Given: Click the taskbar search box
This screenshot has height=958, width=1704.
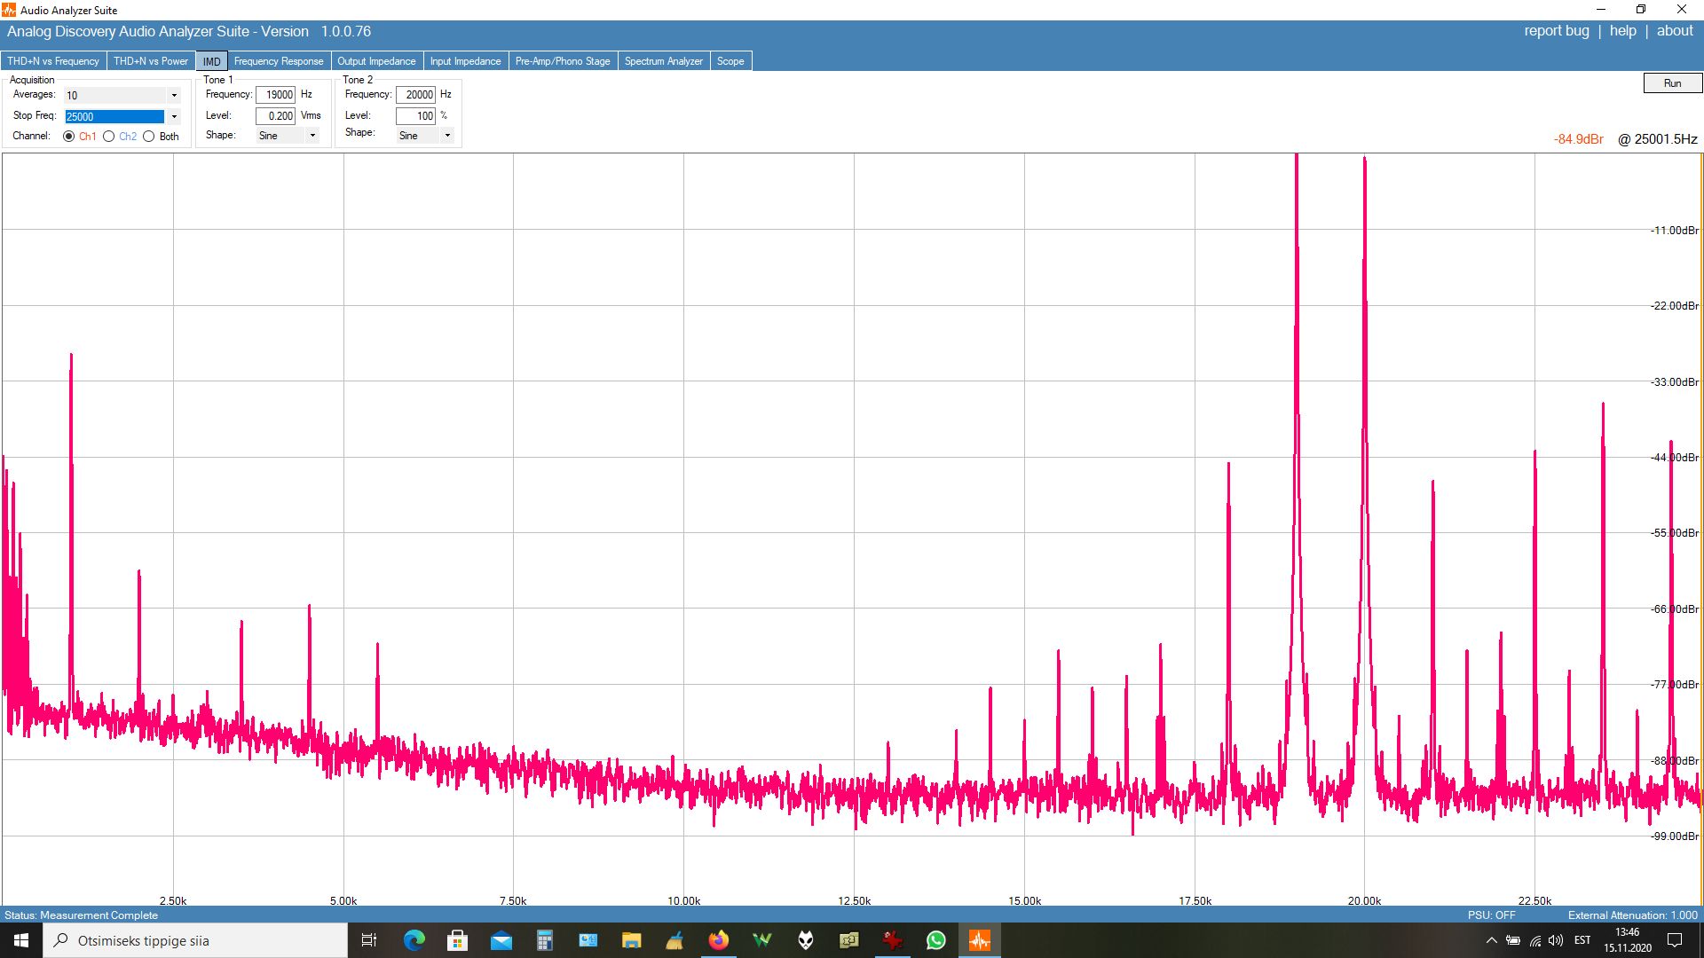Looking at the screenshot, I should click(195, 940).
